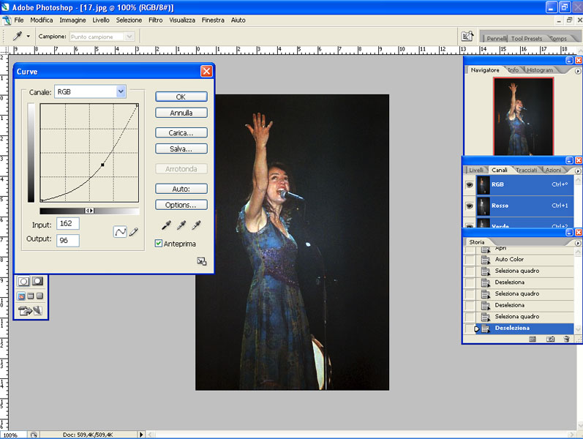Click the gradient bar toggle below the curve
This screenshot has width=583, height=439.
(89, 211)
